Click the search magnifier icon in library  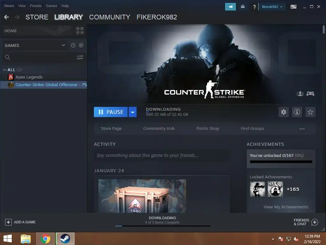point(8,57)
